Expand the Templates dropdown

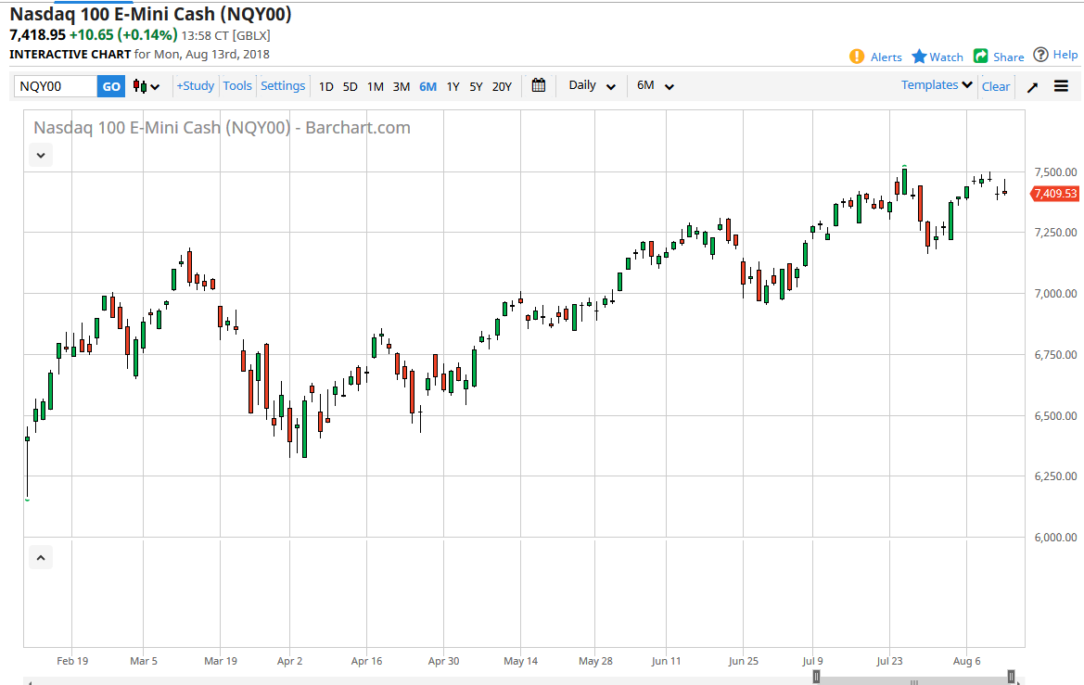pyautogui.click(x=937, y=84)
